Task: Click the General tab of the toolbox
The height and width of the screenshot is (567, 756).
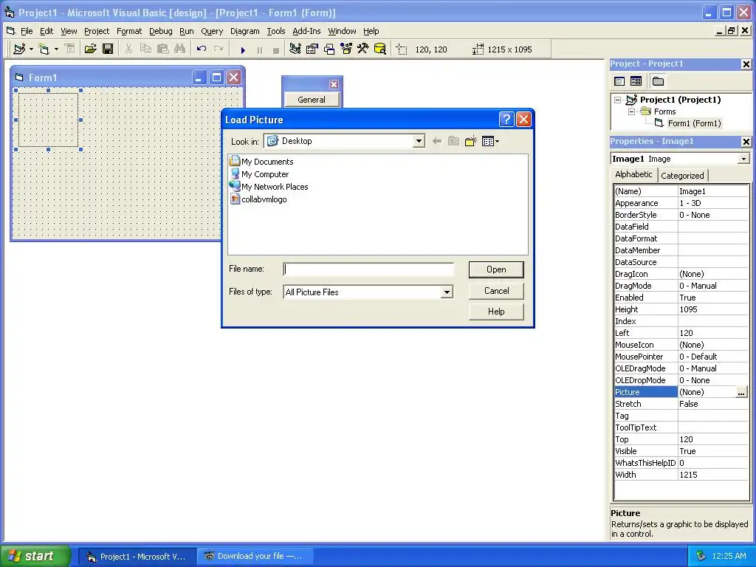Action: click(312, 100)
